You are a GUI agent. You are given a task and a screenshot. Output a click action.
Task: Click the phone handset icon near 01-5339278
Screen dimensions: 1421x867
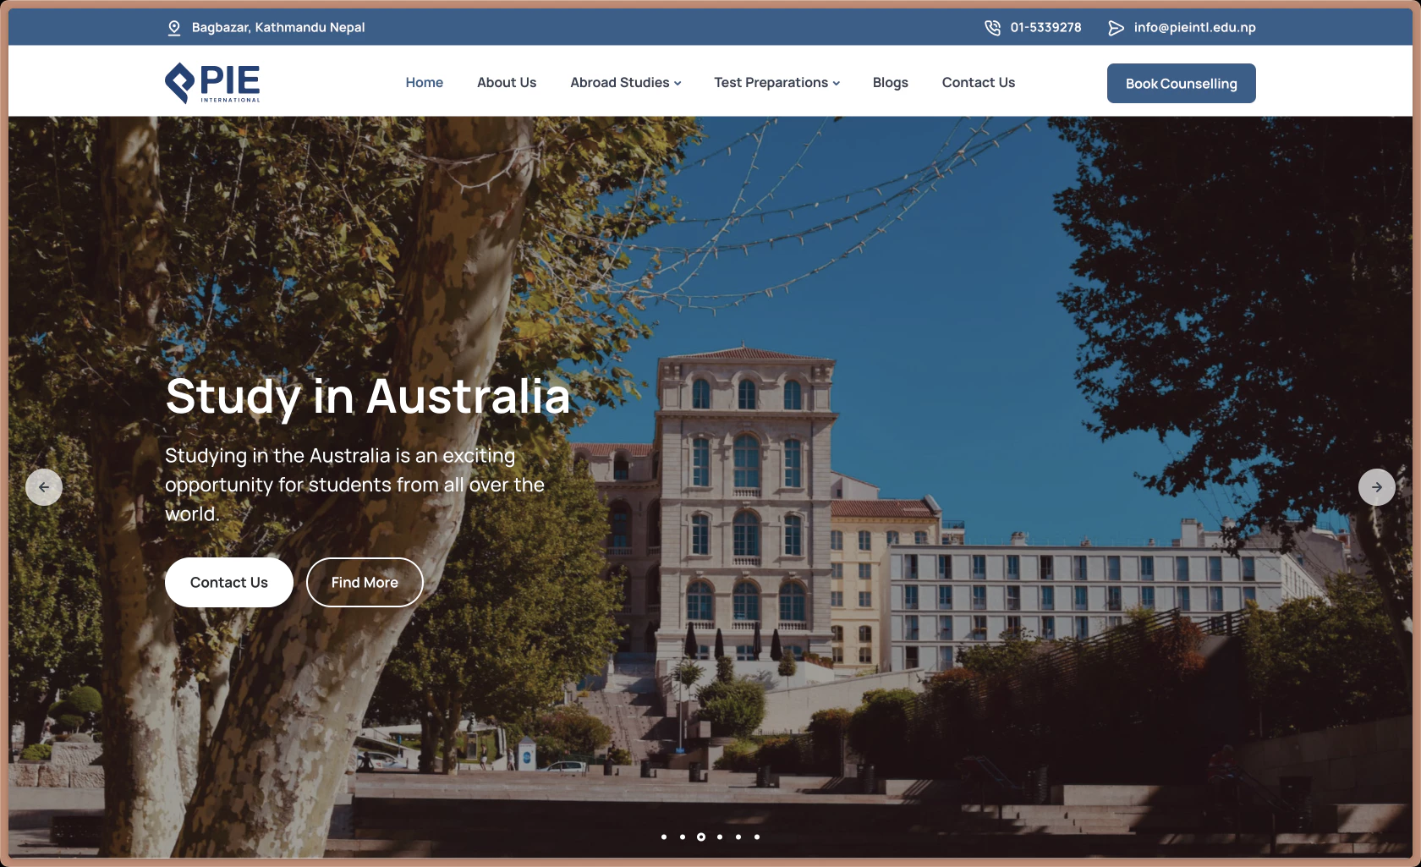991,27
